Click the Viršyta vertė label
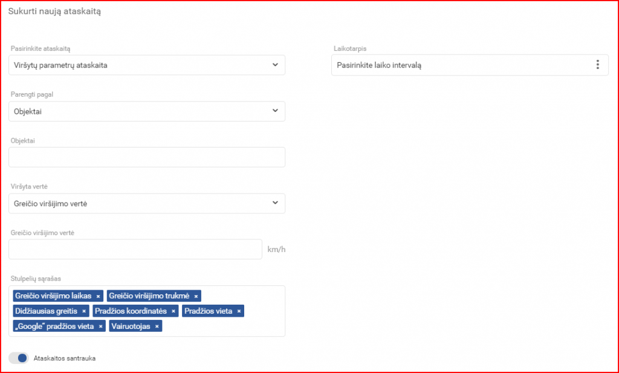Screen dimensions: 619x373 29,186
